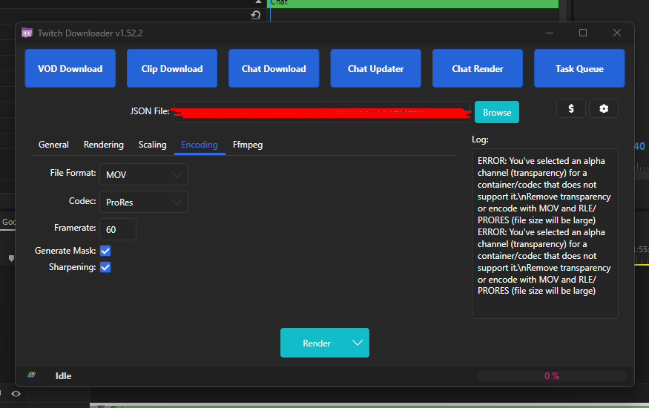Open the Task Queue page
Viewport: 649px width, 408px height.
coord(579,68)
